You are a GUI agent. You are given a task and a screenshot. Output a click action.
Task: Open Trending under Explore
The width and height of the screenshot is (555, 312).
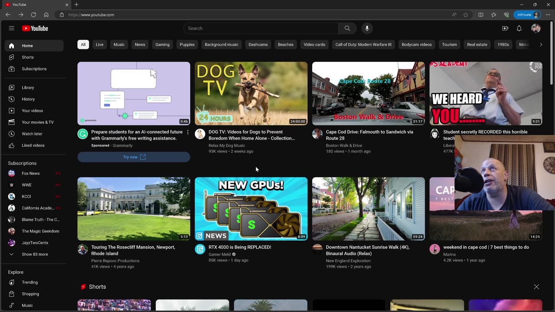(x=34, y=282)
